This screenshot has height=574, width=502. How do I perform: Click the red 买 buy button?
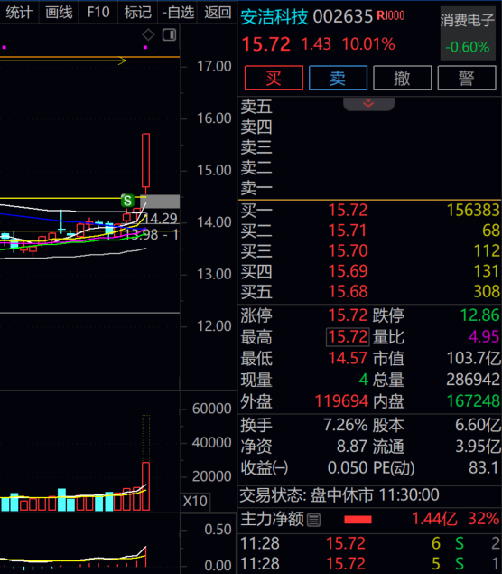point(274,78)
